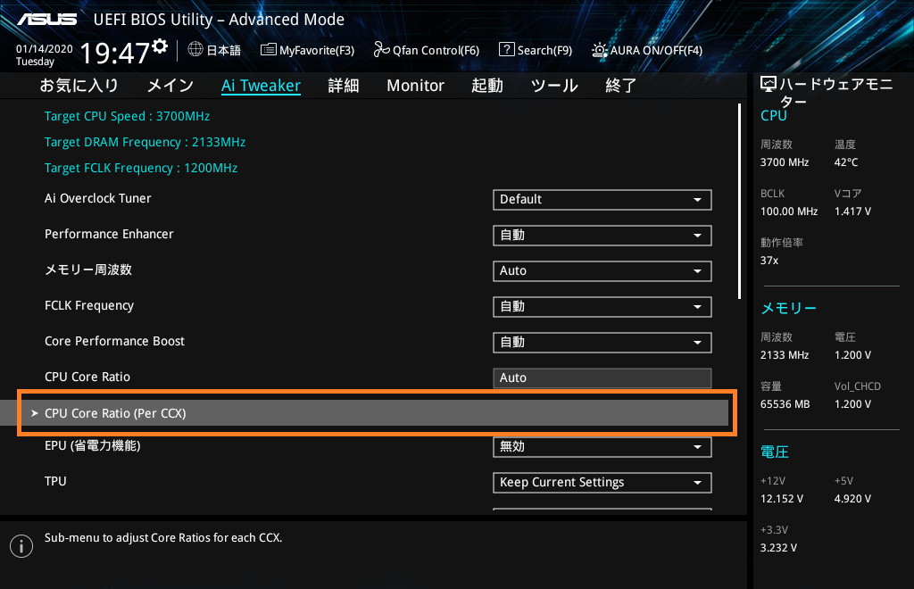Image resolution: width=914 pixels, height=589 pixels.
Task: Go to the 終了 tab
Action: point(621,86)
